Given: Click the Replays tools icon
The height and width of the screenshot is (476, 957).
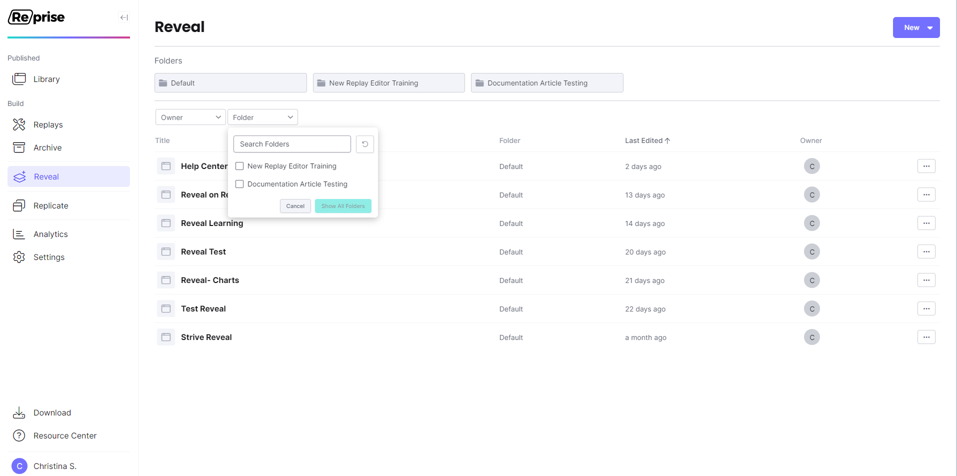Looking at the screenshot, I should 19,124.
